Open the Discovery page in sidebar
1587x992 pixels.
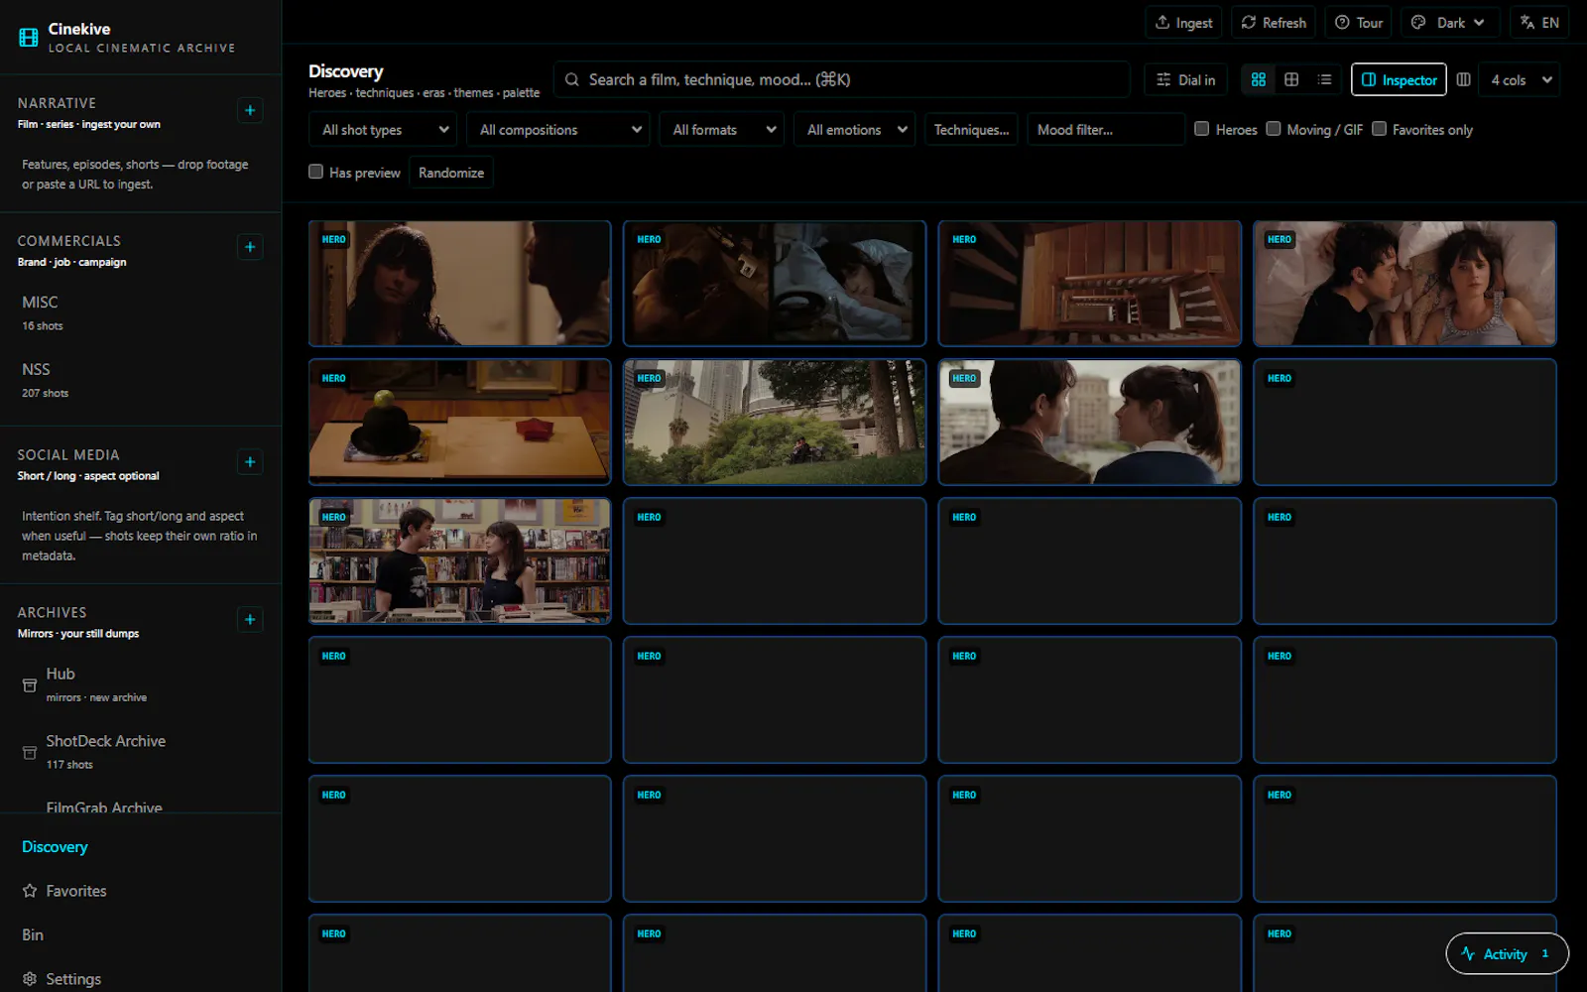[x=55, y=847]
